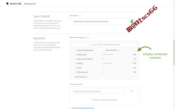Click the 33% popularity value
This screenshot has height=109, width=175.
(x=134, y=55)
